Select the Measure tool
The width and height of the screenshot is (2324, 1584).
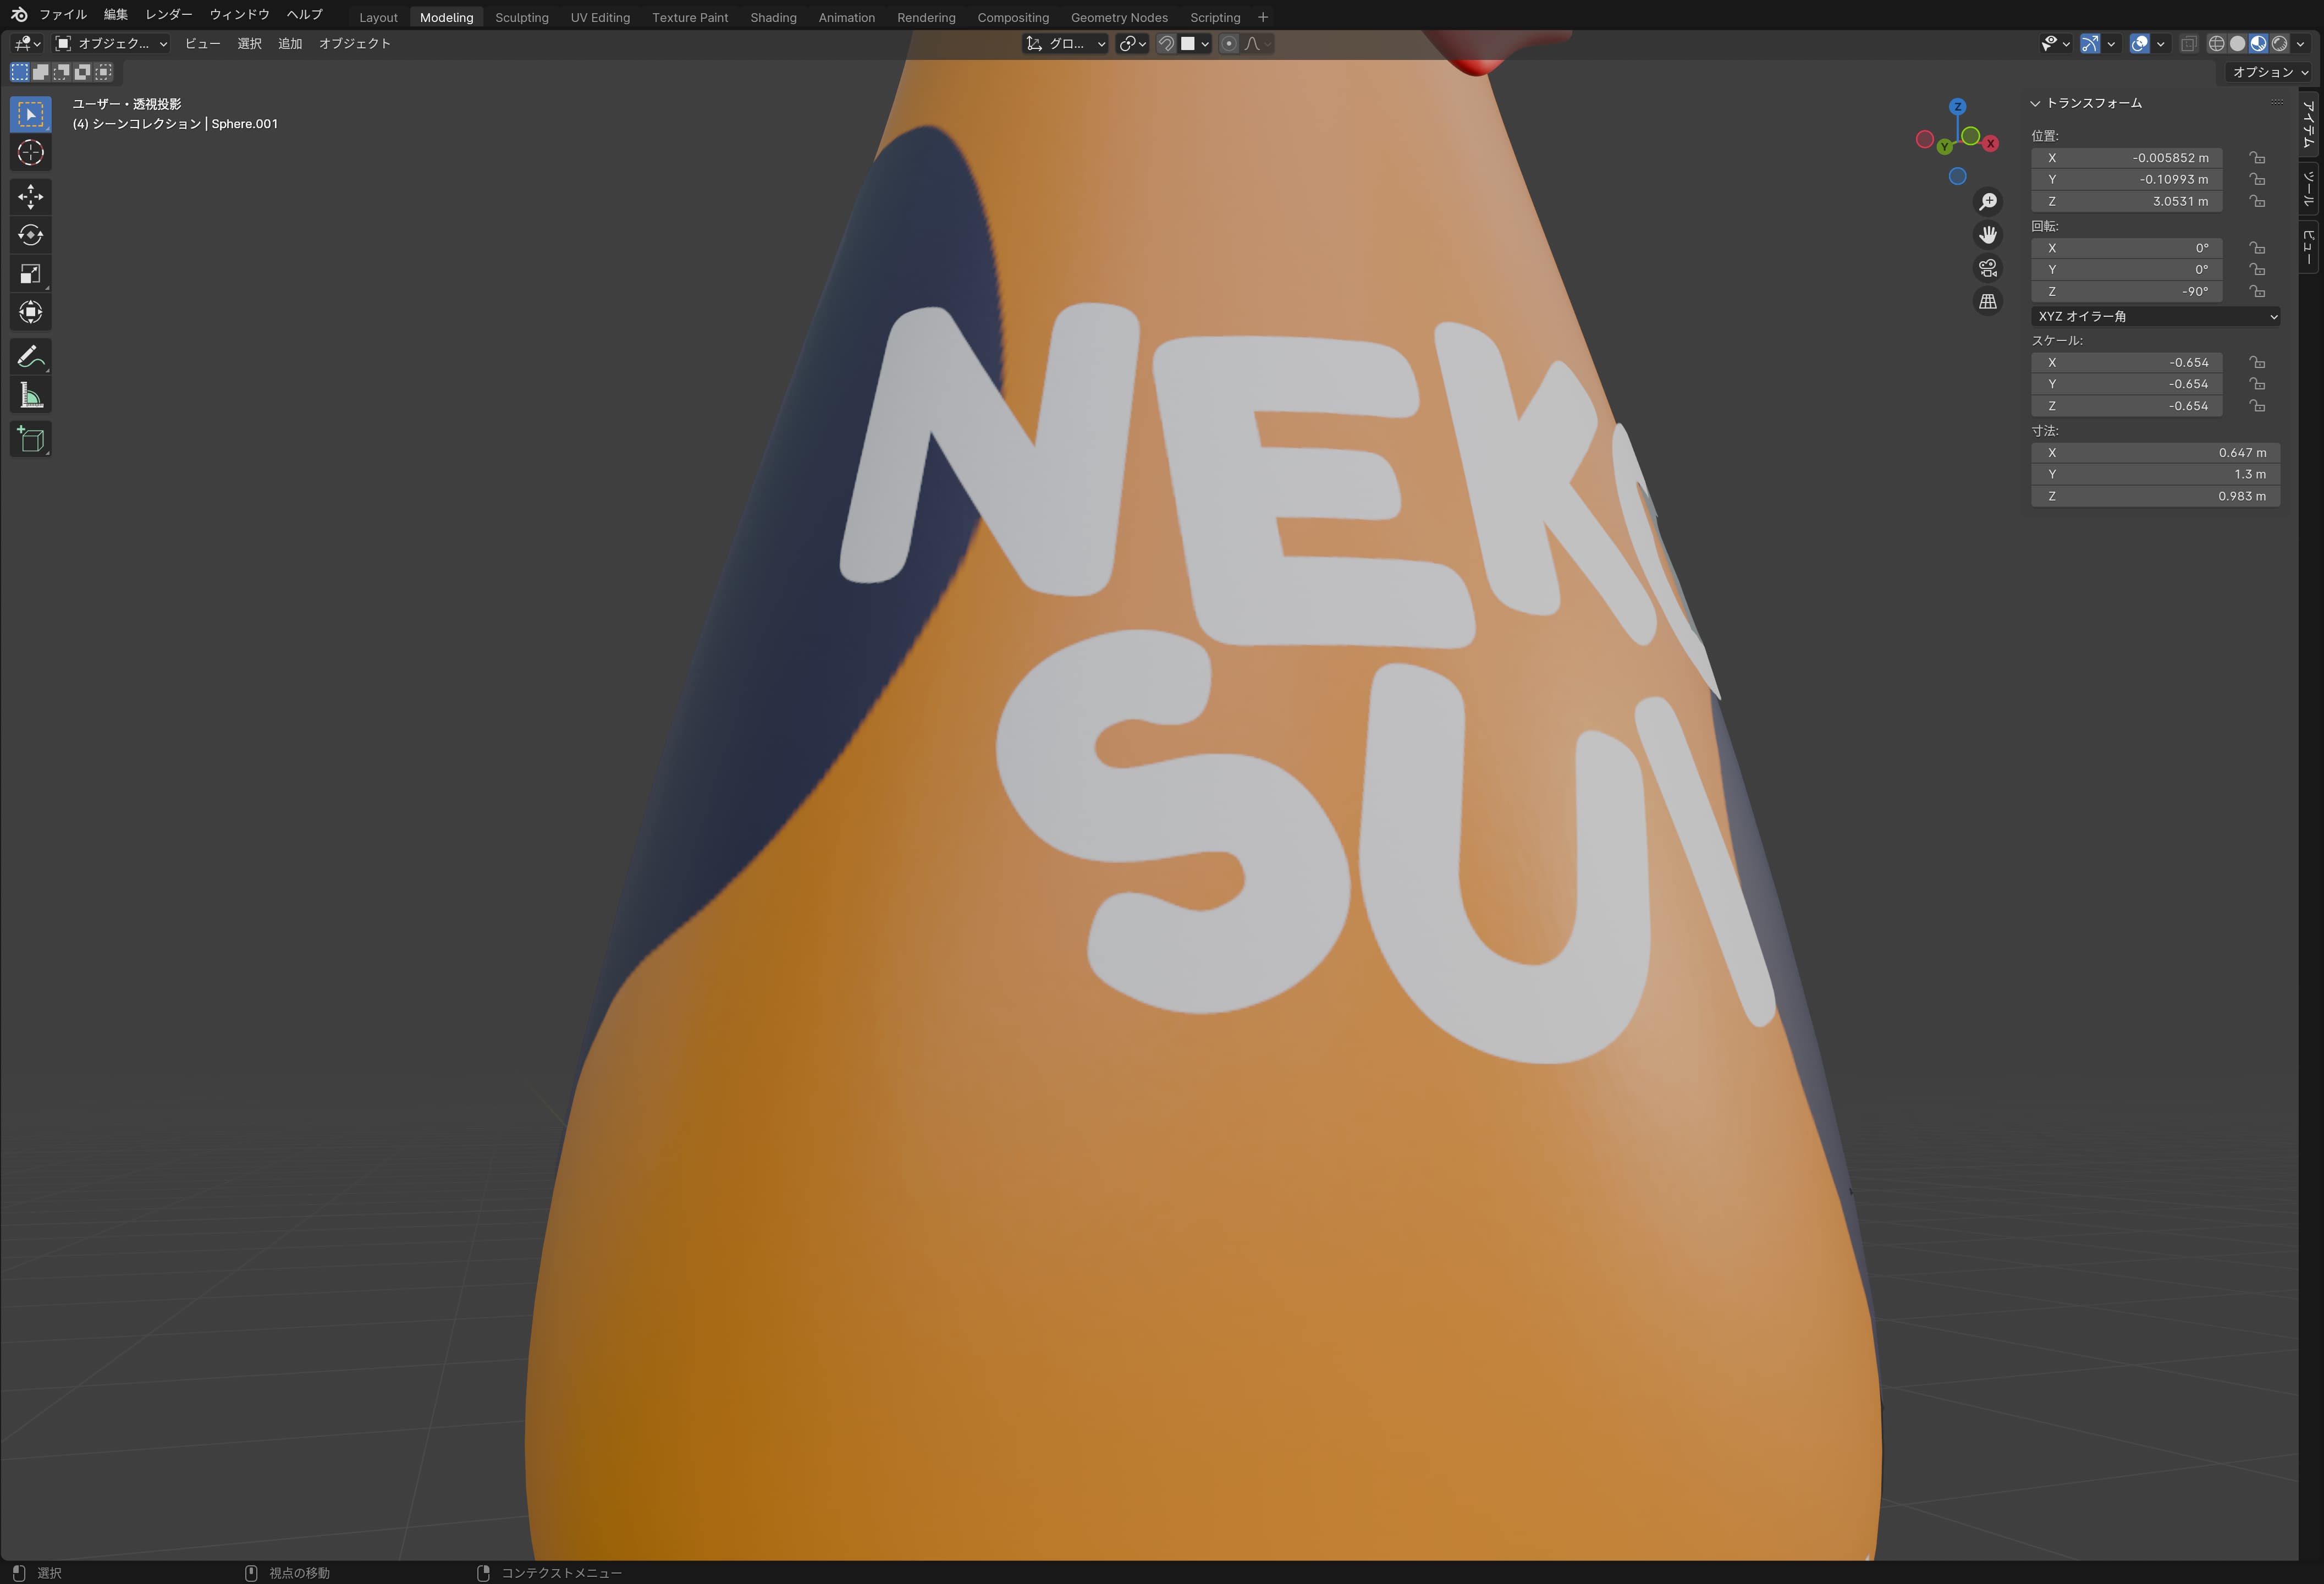[x=30, y=396]
